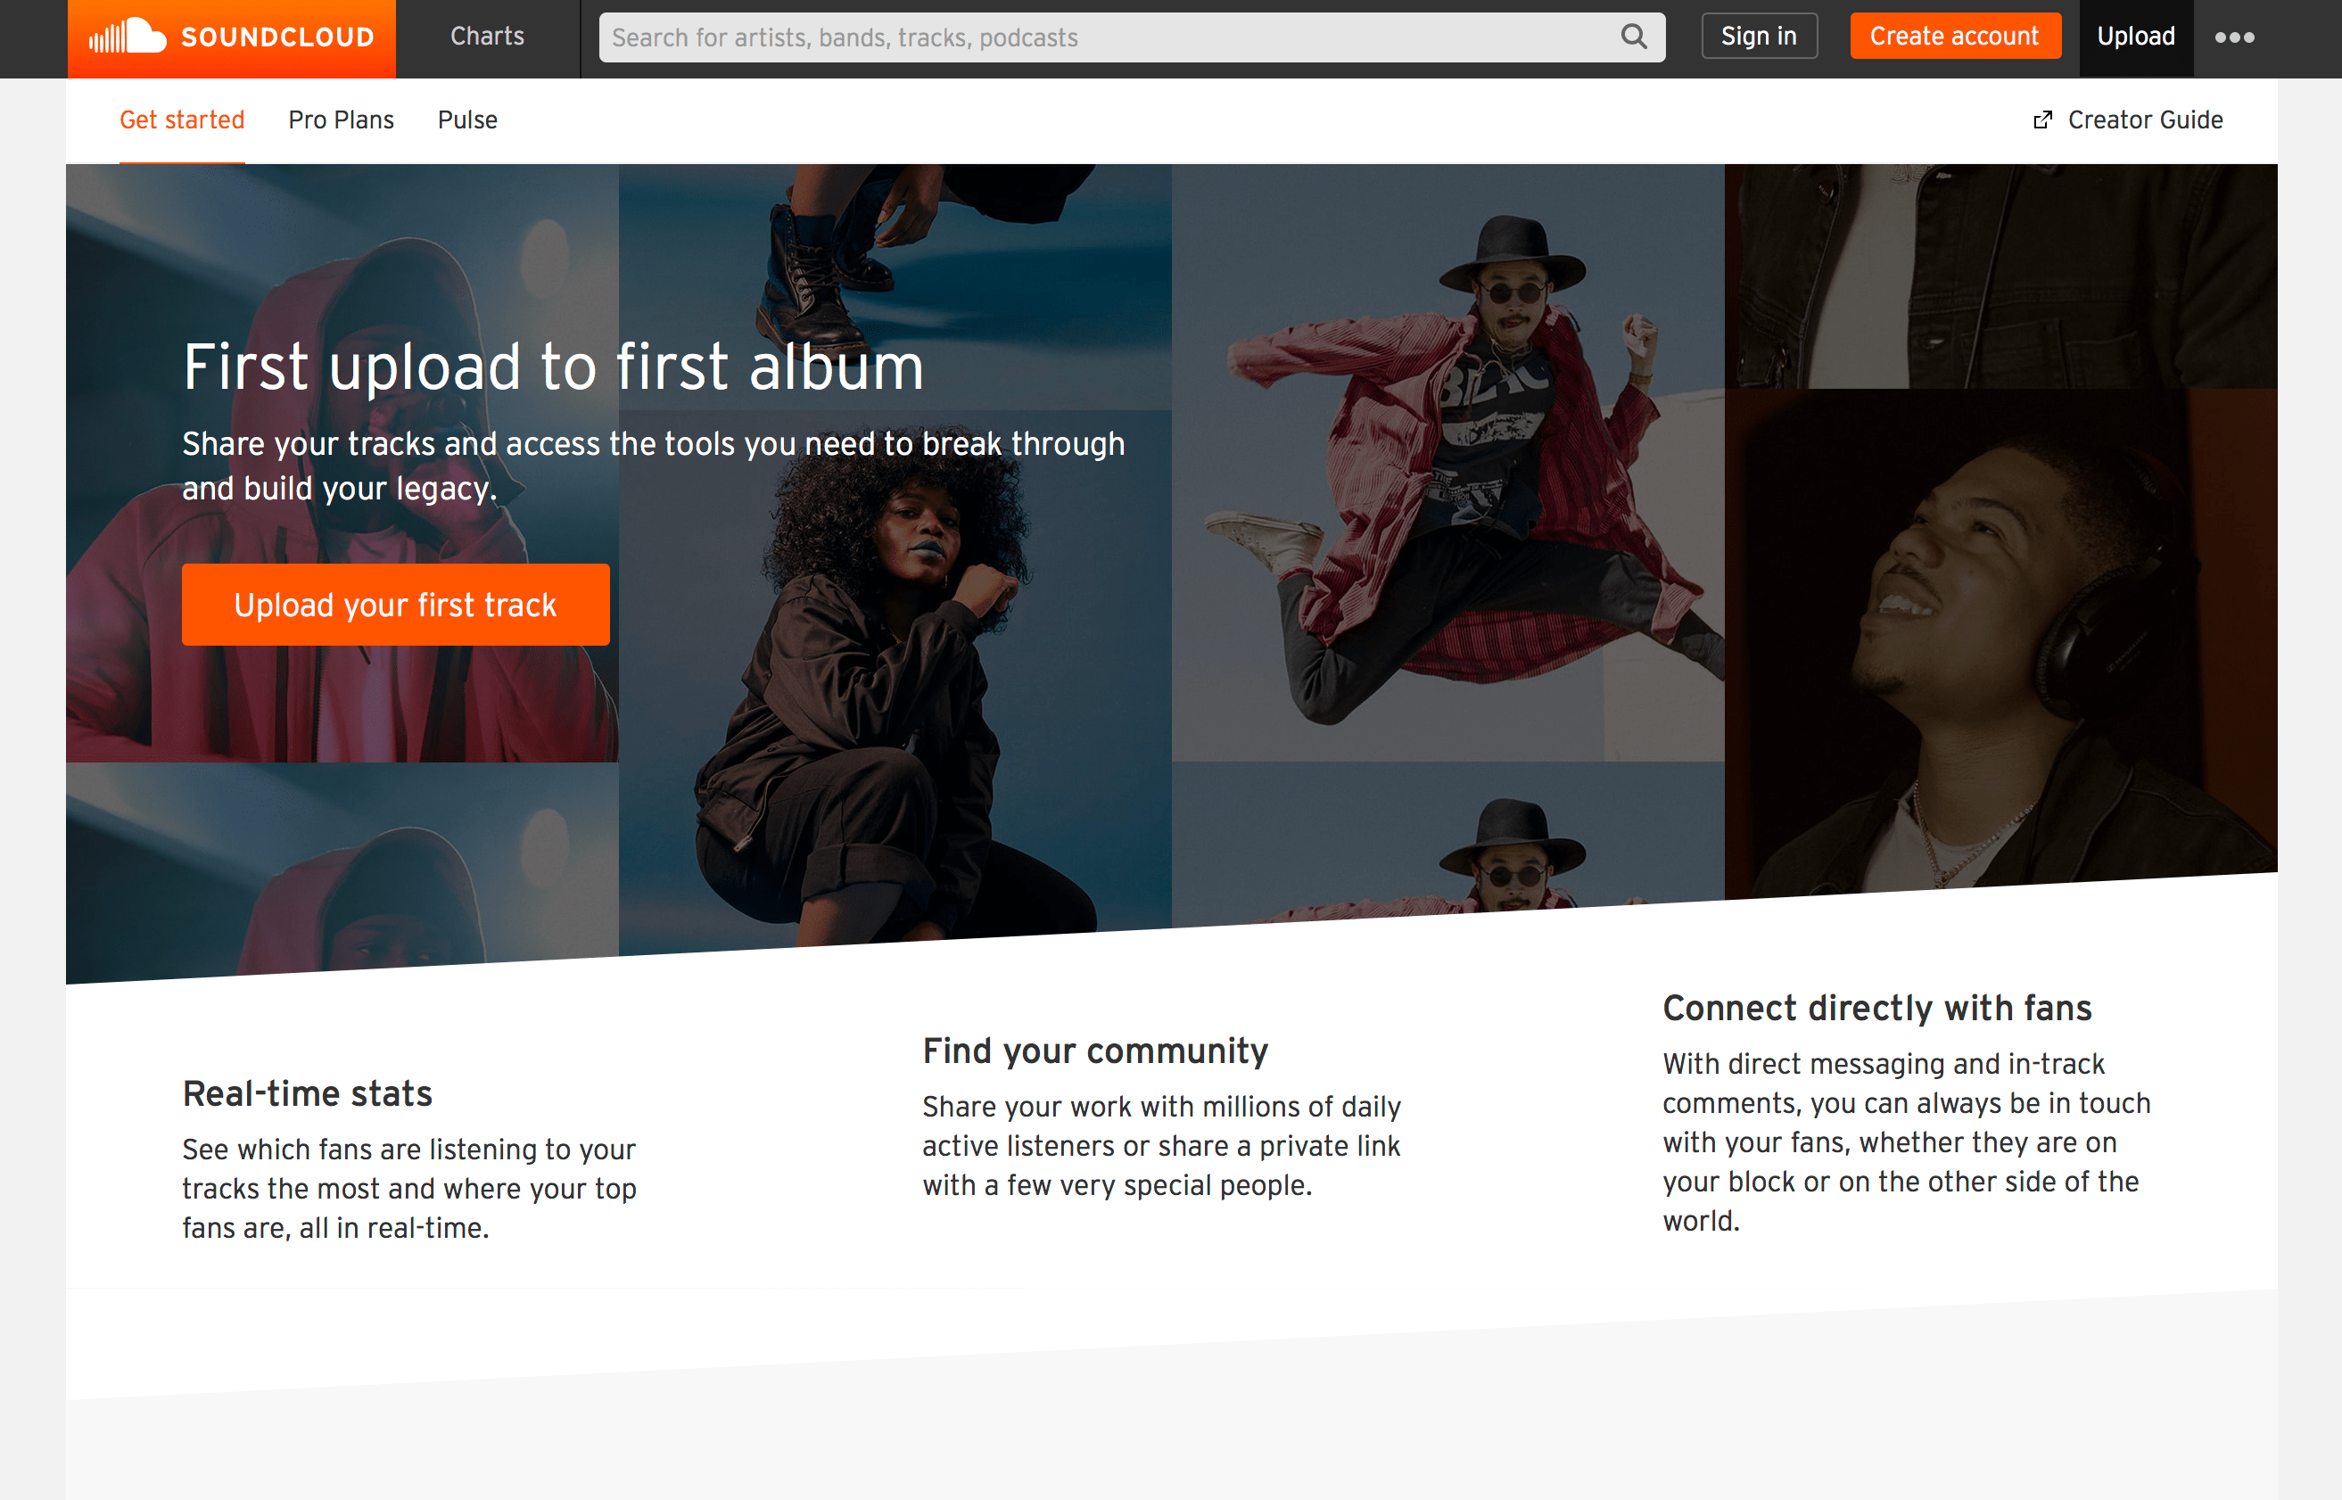
Task: Click the search magnifying glass icon
Action: click(1633, 37)
